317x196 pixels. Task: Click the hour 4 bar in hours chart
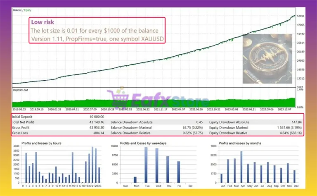coord(36,167)
